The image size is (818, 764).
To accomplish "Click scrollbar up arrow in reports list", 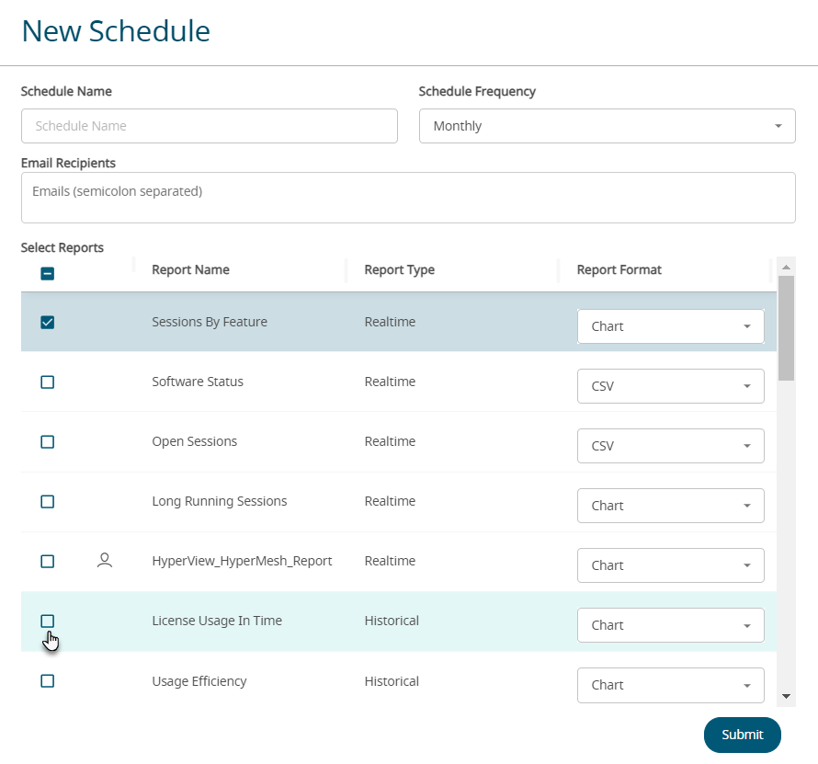I will [786, 268].
